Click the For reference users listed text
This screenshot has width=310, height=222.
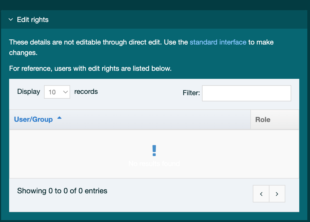(90, 68)
